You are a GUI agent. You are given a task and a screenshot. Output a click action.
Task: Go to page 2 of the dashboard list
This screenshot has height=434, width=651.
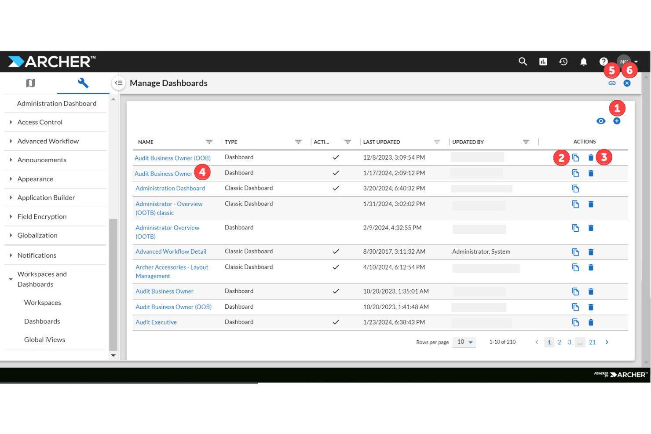tap(559, 342)
